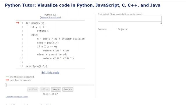The image size is (186, 105).
Task: Click 'return xToN * xToN * x' line
Action: 59,58
